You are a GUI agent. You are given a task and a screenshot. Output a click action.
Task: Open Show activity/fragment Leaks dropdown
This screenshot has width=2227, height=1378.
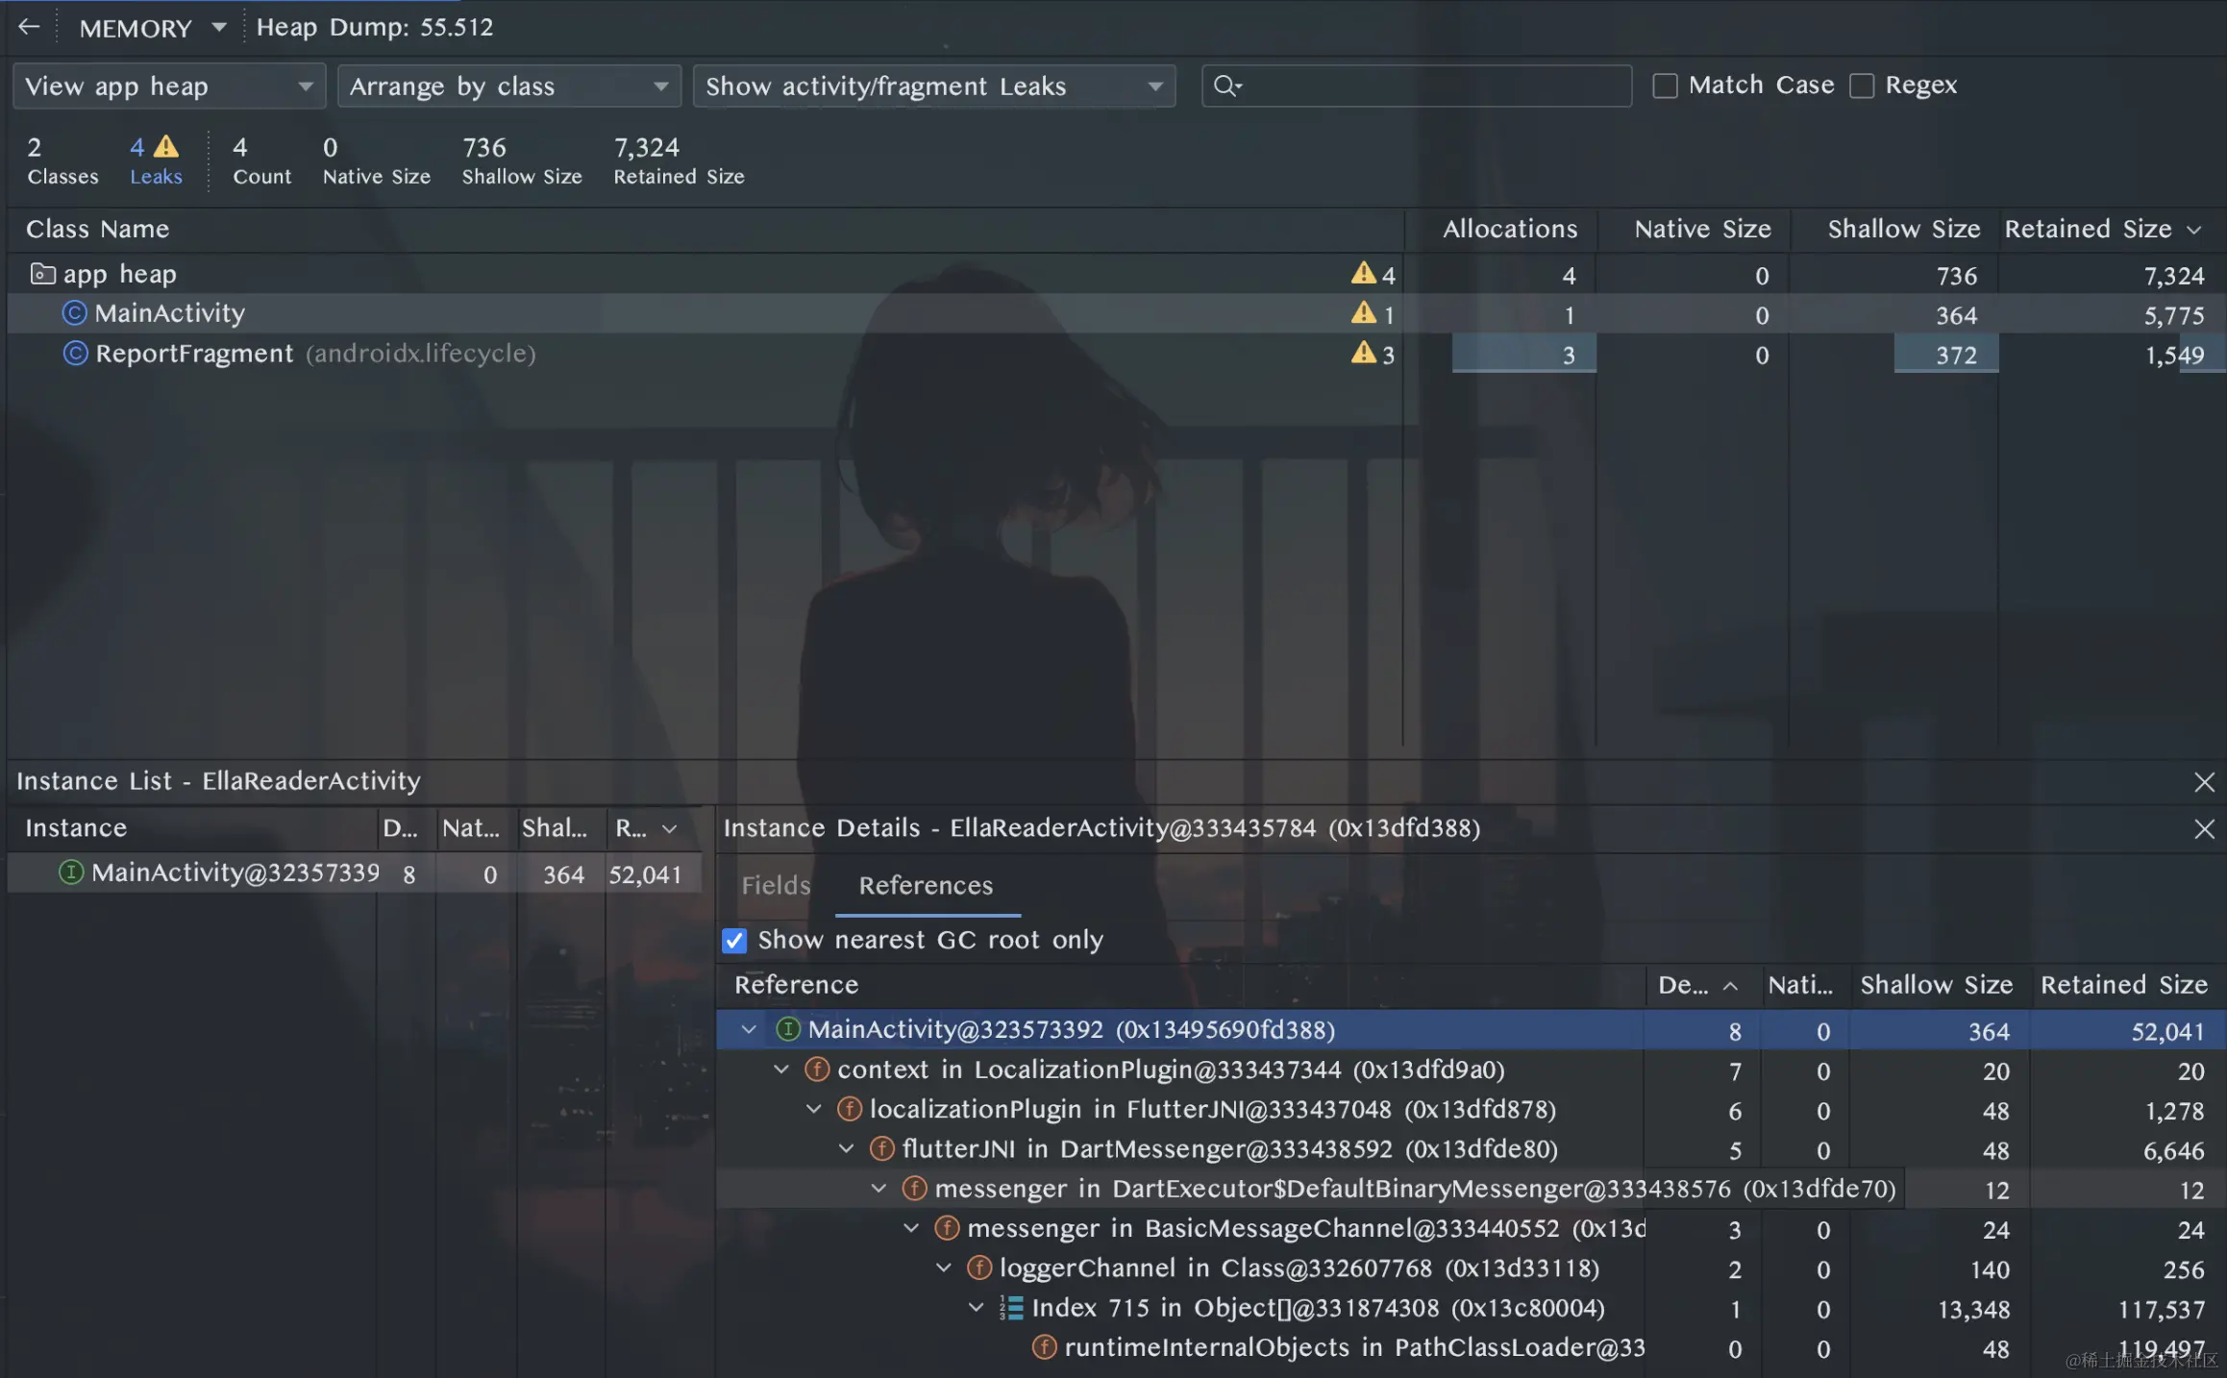(934, 86)
